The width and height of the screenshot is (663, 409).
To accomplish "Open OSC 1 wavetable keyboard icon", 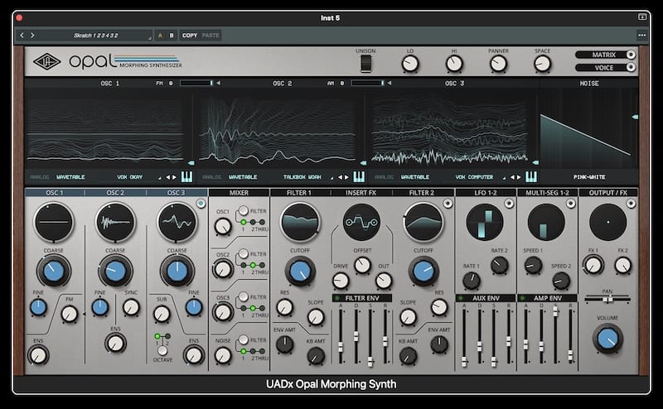I will tap(186, 176).
